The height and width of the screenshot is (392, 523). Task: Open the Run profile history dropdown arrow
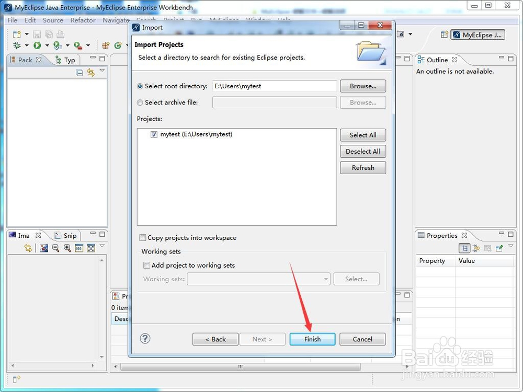[67, 45]
